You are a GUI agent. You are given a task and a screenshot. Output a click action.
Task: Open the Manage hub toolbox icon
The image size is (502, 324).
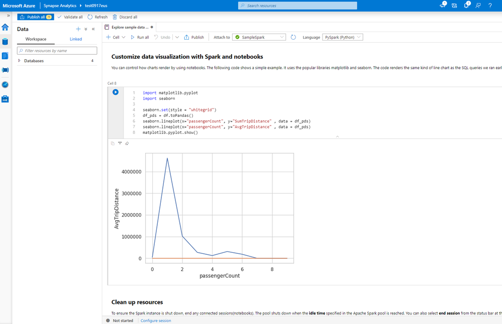point(5,99)
